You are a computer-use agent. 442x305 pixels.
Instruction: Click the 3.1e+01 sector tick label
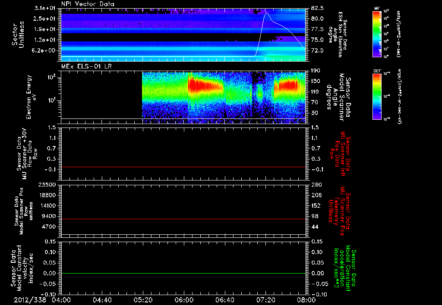tap(44, 8)
